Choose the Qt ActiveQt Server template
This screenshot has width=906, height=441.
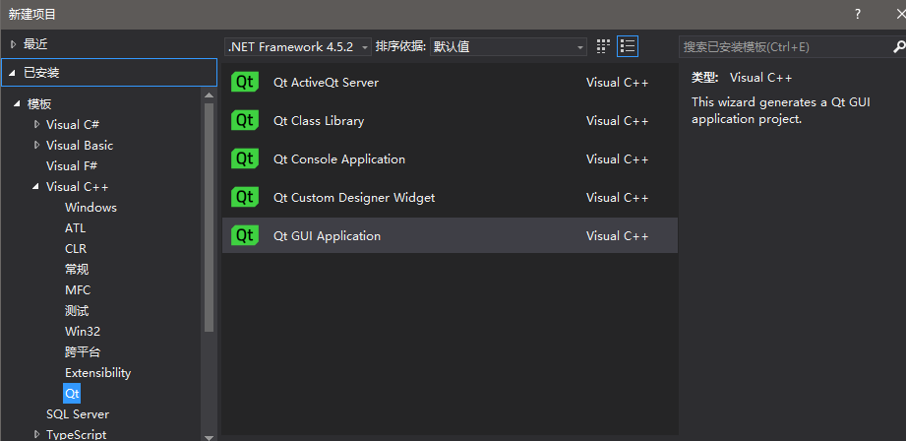point(450,82)
